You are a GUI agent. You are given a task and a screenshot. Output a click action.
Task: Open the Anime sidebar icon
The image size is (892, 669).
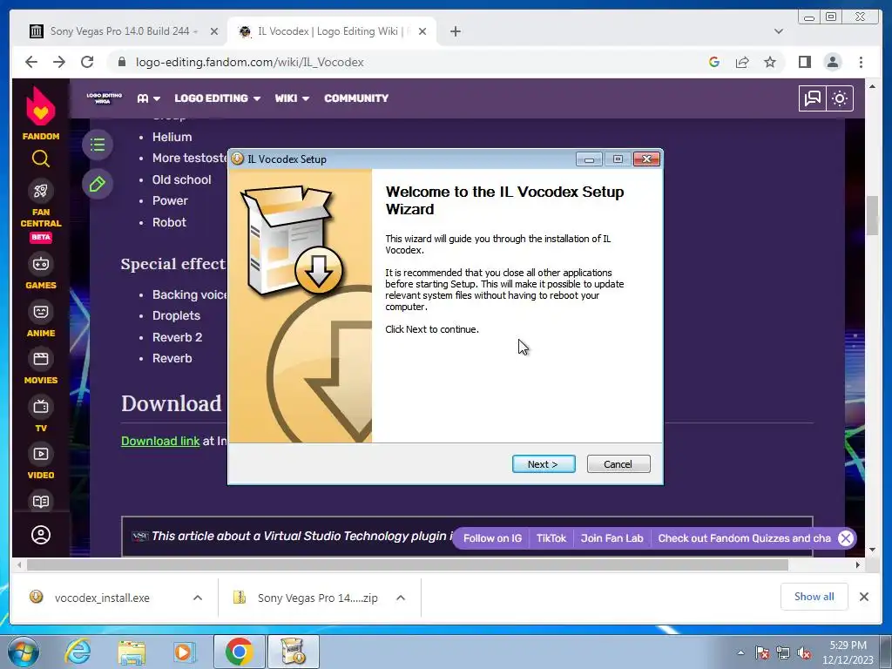(40, 312)
